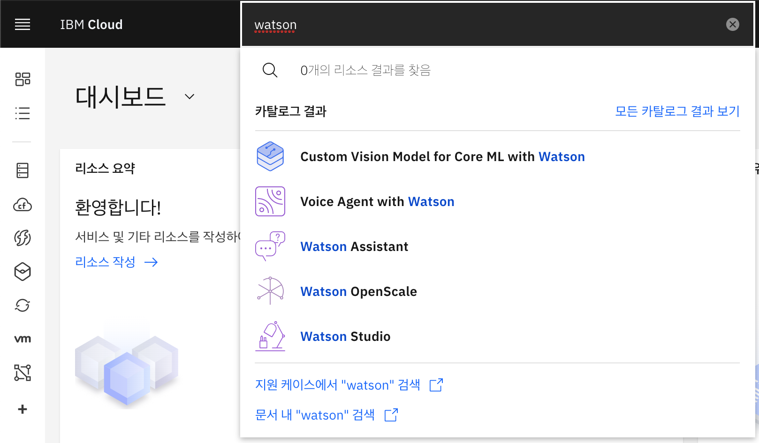Click the 환영합니다! heading
This screenshot has width=759, height=443.
pyautogui.click(x=118, y=207)
